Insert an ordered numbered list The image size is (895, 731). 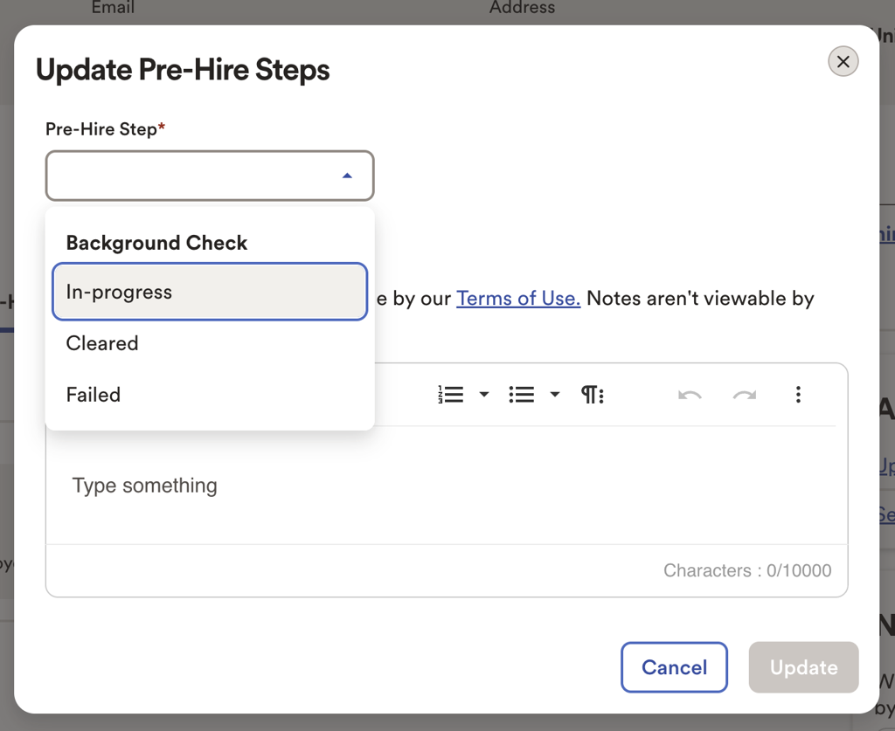click(451, 395)
